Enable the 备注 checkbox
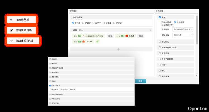 (160, 71)
